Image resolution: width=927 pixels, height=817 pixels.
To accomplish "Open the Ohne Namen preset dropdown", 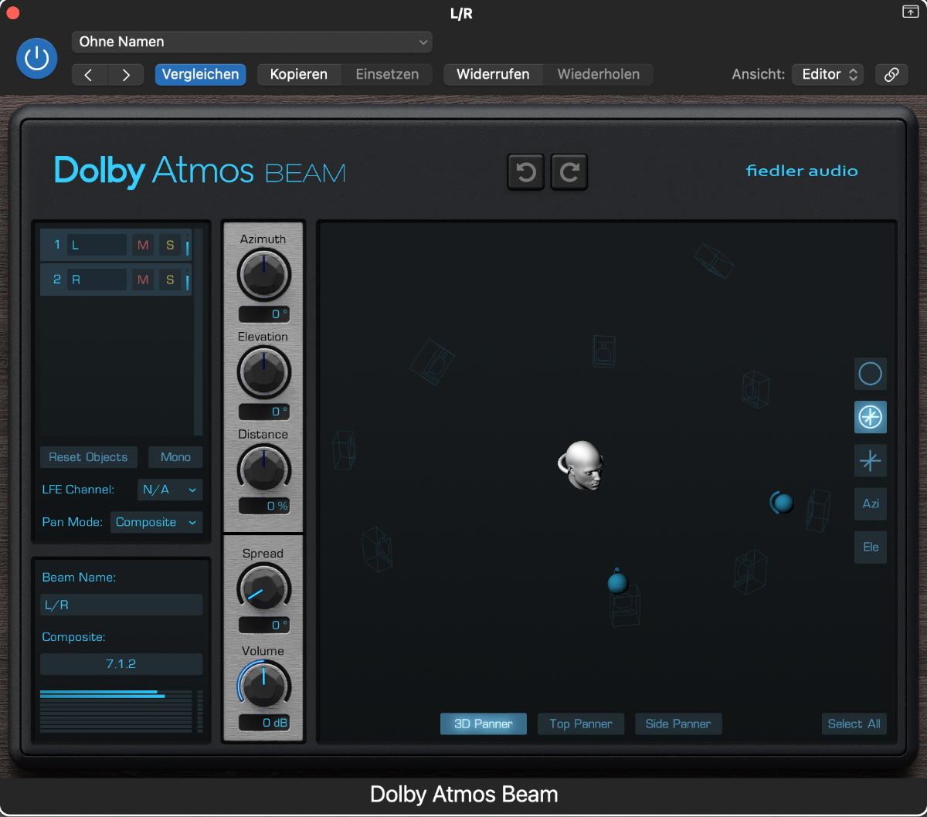I will 252,42.
